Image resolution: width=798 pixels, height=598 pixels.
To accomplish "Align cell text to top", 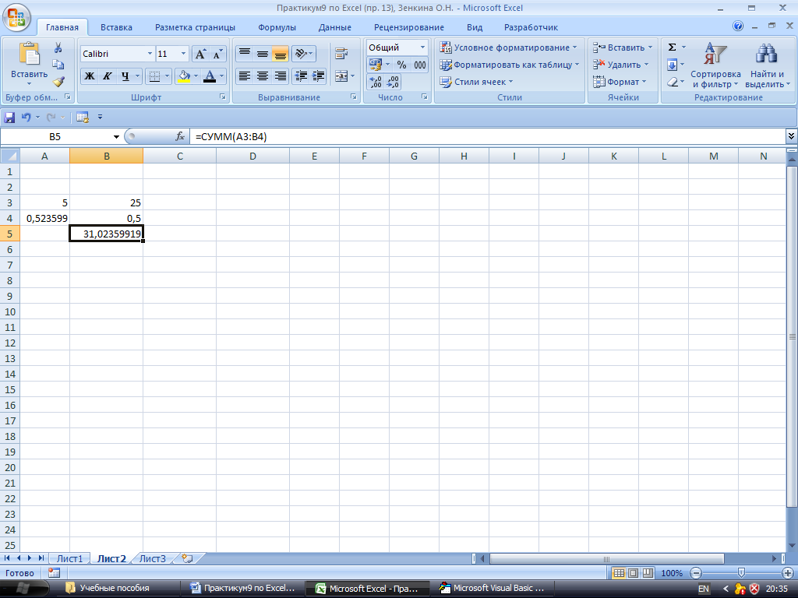I will [245, 54].
